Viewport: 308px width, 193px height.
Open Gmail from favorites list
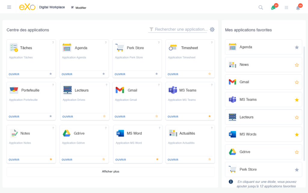point(263,82)
